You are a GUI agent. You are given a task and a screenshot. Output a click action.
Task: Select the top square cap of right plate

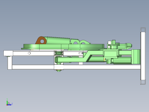tap(143, 30)
